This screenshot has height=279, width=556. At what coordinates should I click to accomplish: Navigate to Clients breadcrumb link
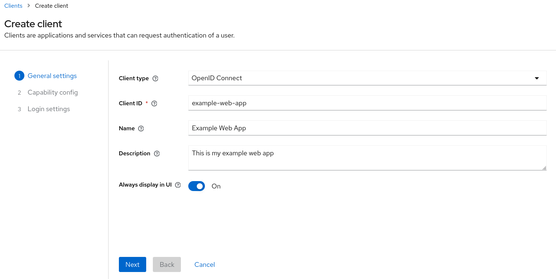13,6
